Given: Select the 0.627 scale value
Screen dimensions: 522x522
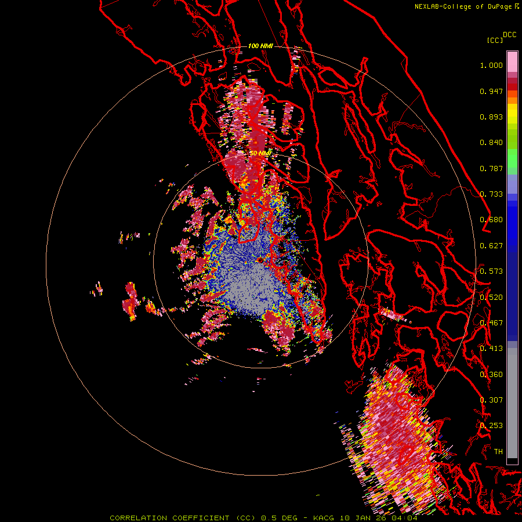Looking at the screenshot, I should 491,246.
